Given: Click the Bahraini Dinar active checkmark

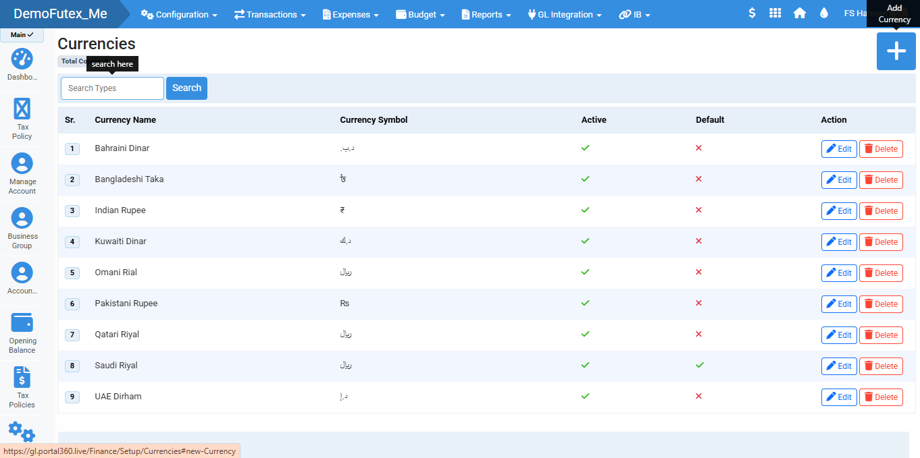Looking at the screenshot, I should coord(586,148).
